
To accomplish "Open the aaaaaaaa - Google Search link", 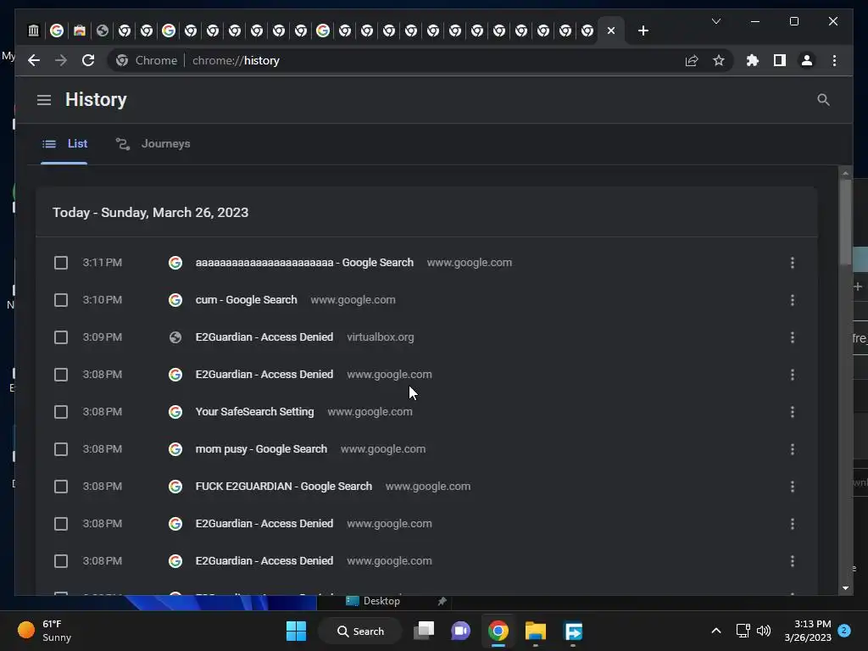I will pyautogui.click(x=304, y=263).
